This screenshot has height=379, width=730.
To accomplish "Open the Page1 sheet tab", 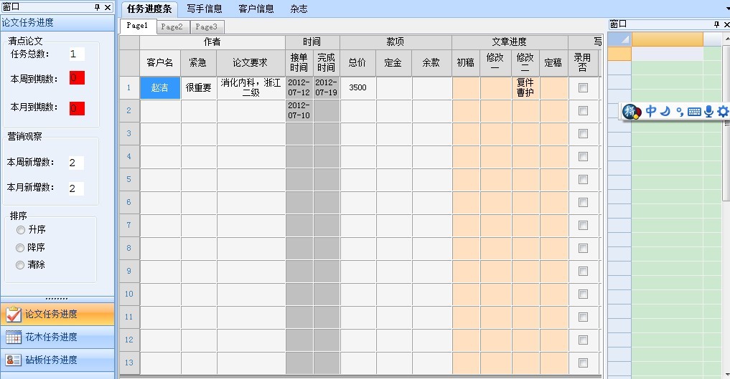I will pos(137,26).
